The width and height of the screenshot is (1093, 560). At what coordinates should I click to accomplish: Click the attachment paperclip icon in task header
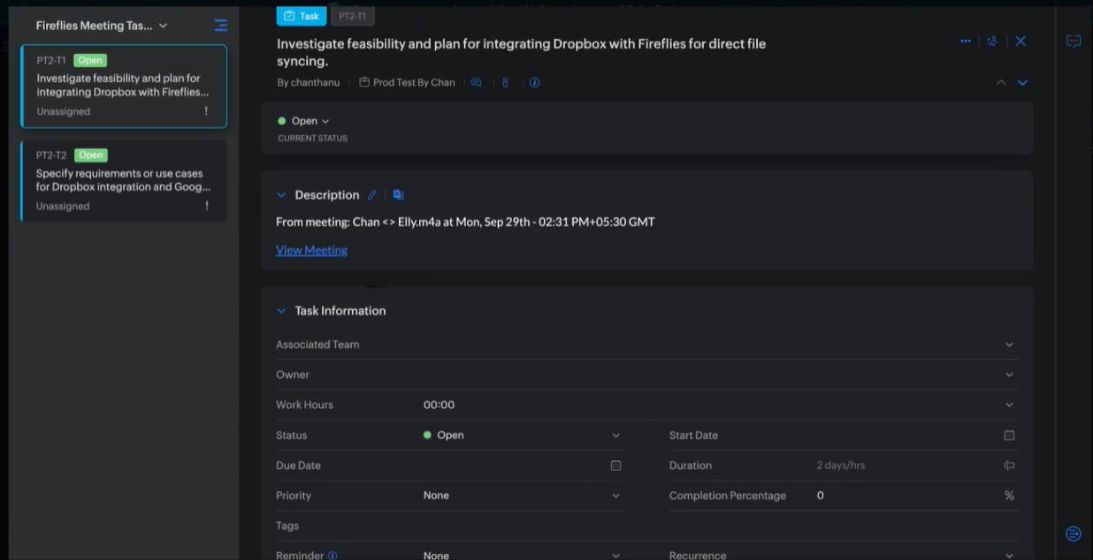tap(505, 83)
